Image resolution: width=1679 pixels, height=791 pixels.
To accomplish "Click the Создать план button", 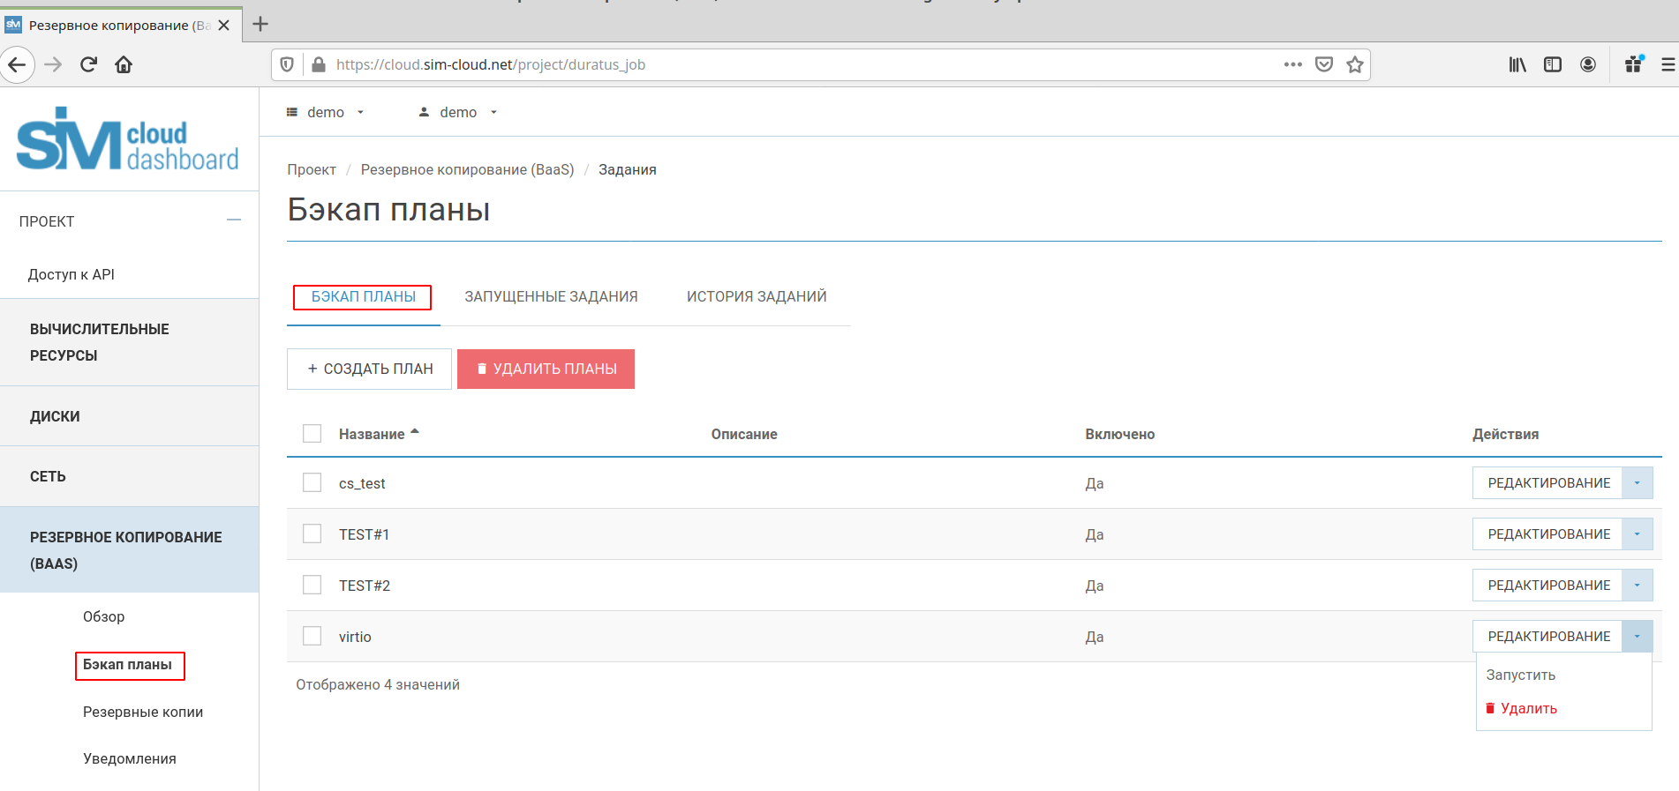I will (x=369, y=369).
